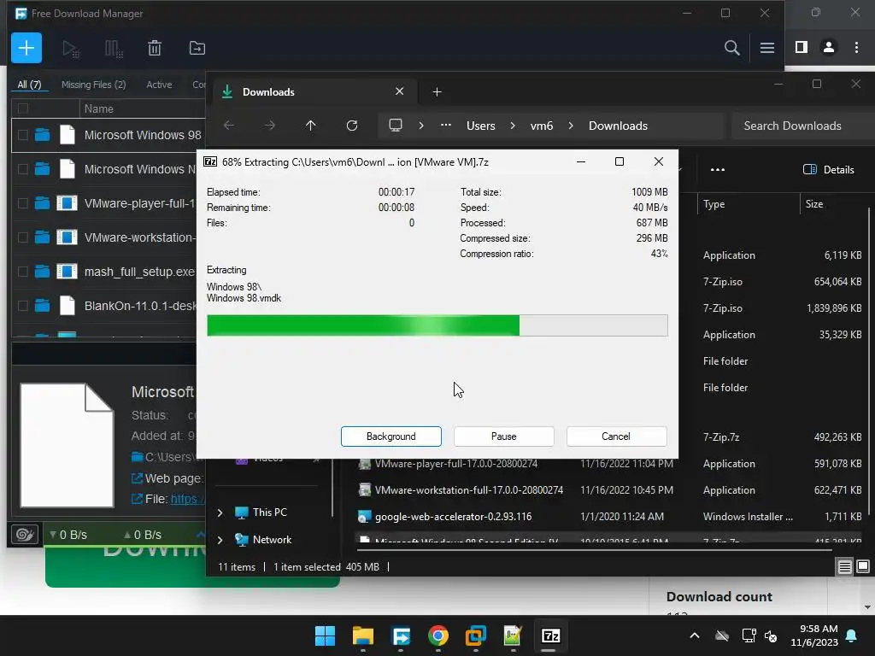Image resolution: width=875 pixels, height=656 pixels.
Task: Select the Active downloads tab
Action: [159, 85]
